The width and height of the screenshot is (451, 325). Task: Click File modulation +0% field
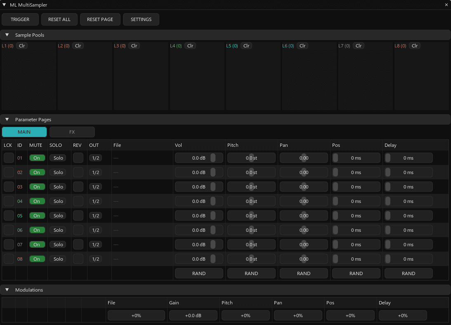[136, 316]
